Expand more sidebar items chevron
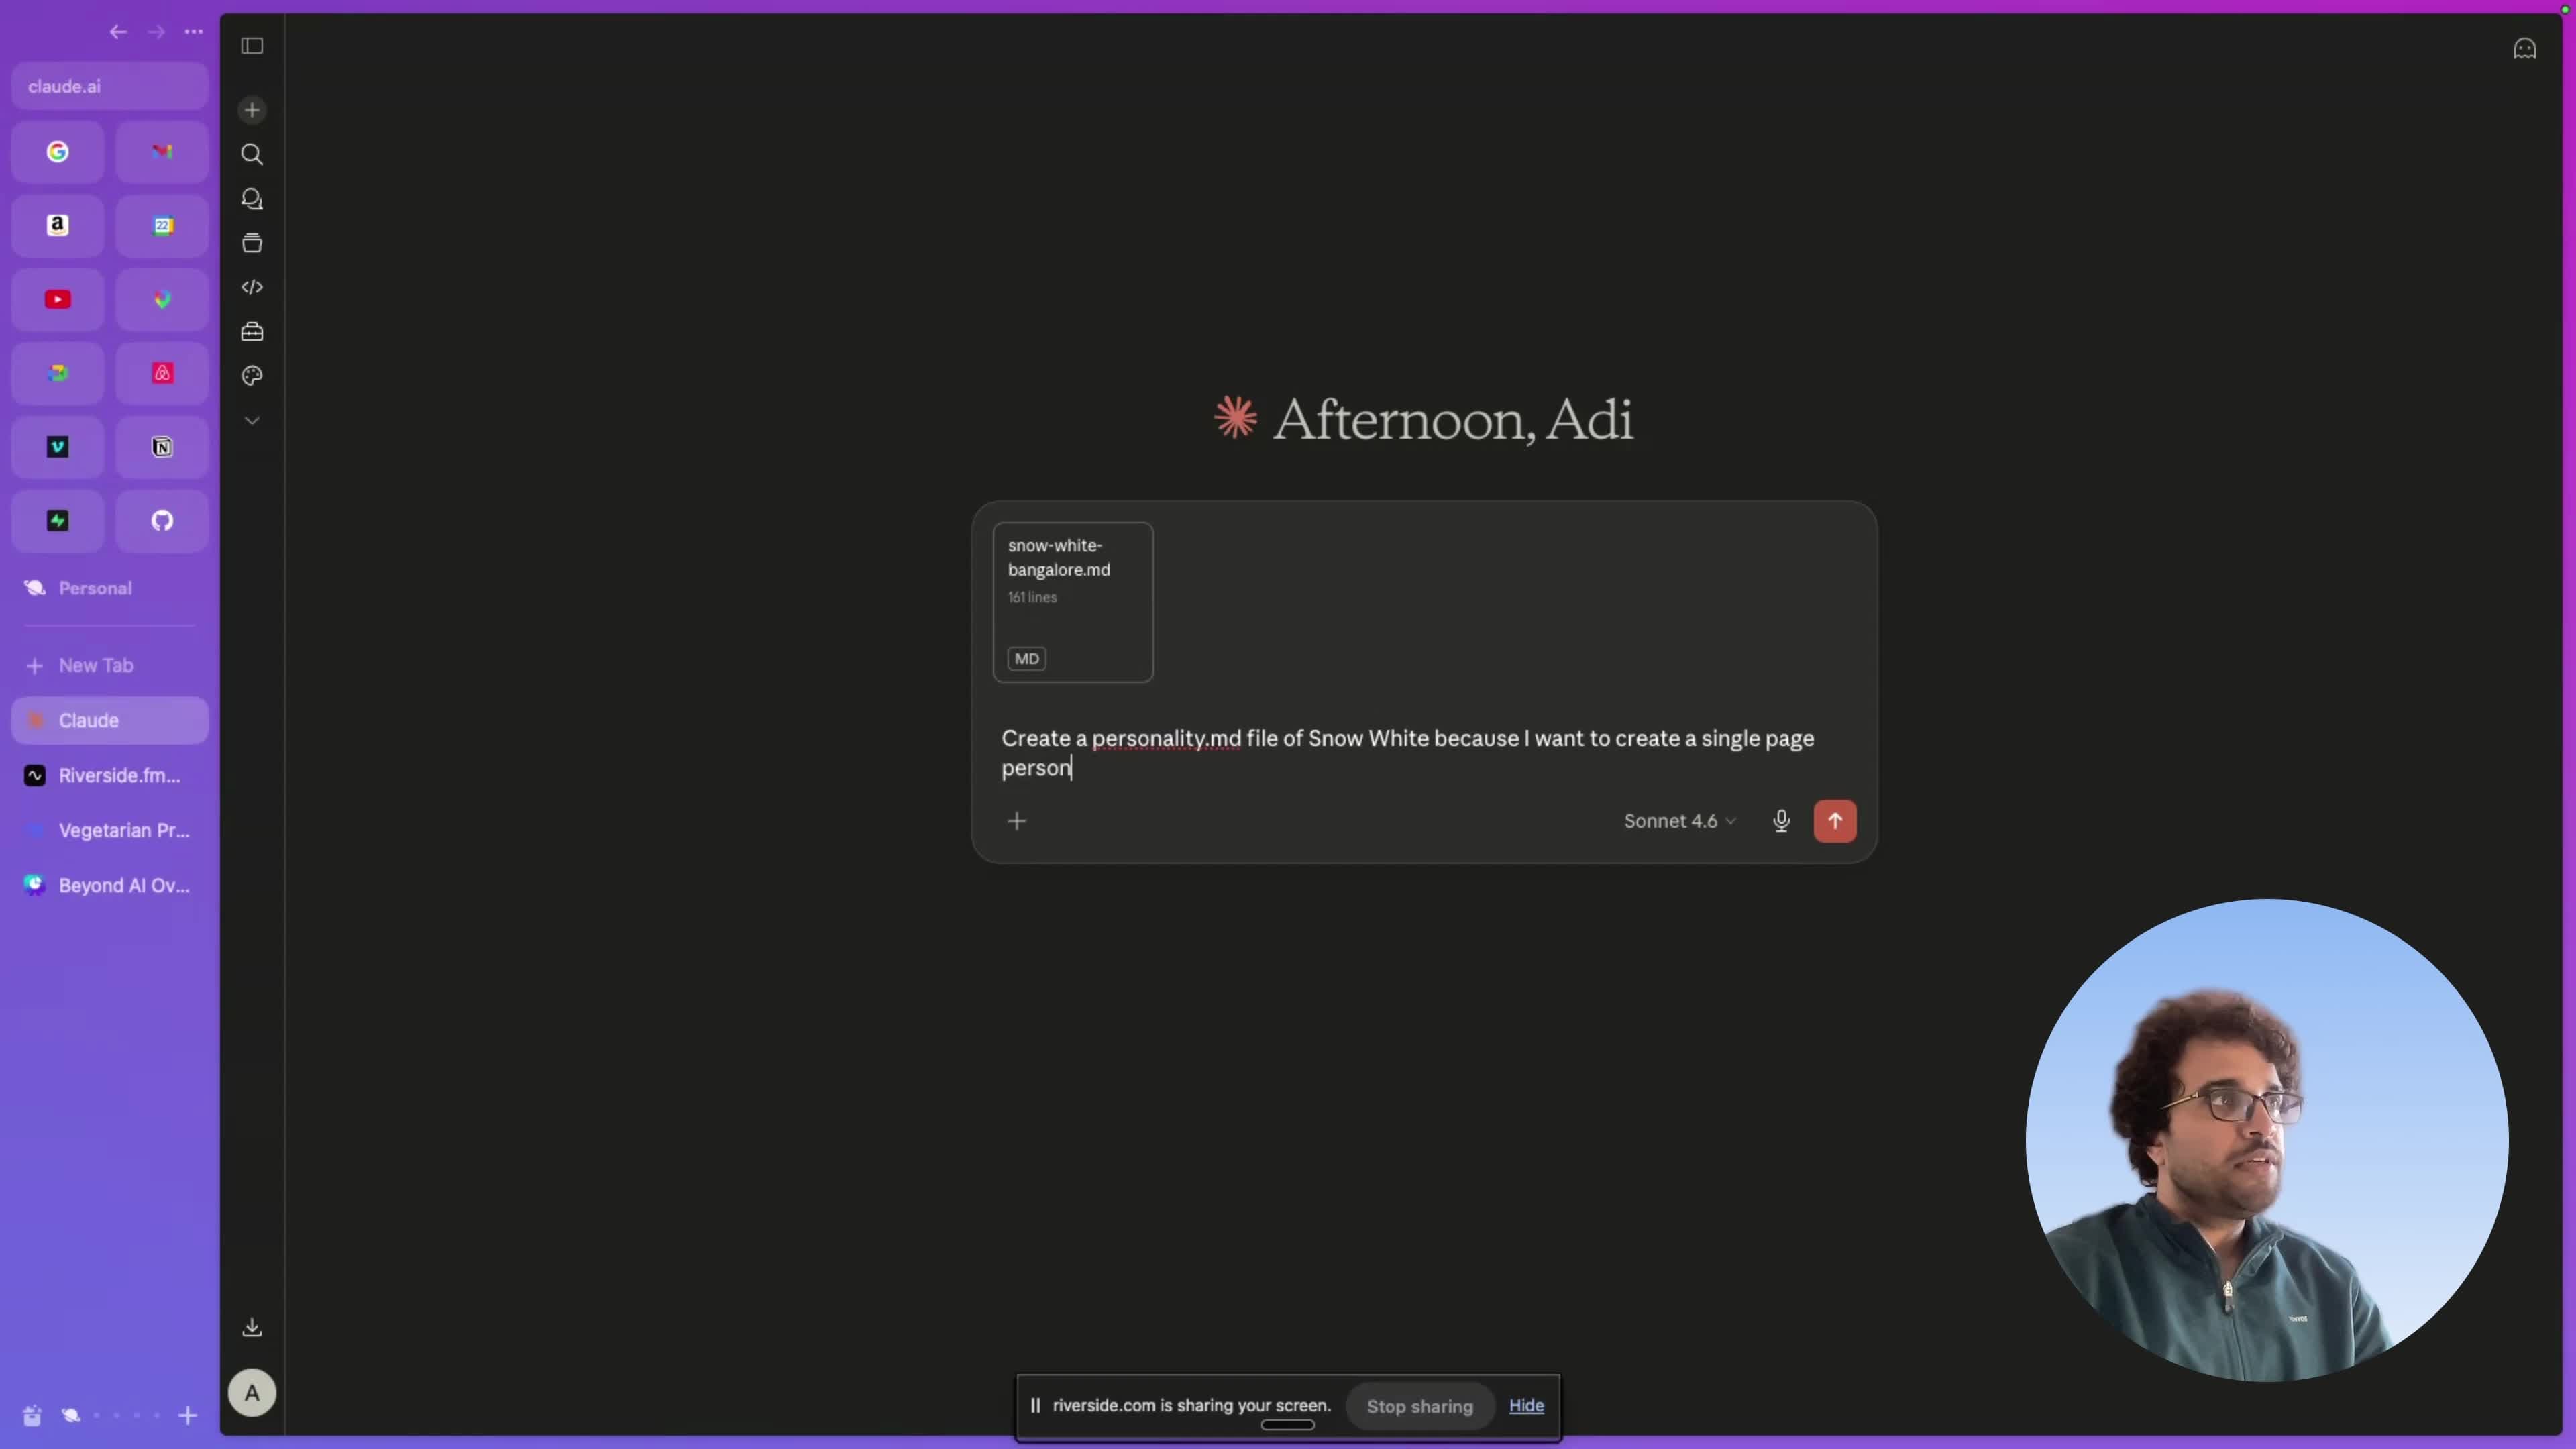 [x=252, y=421]
